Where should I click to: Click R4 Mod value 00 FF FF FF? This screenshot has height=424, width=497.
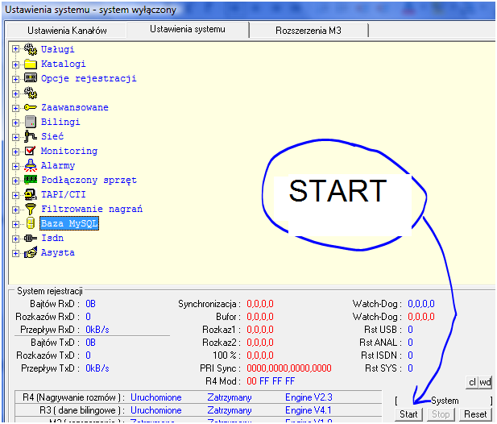(271, 381)
